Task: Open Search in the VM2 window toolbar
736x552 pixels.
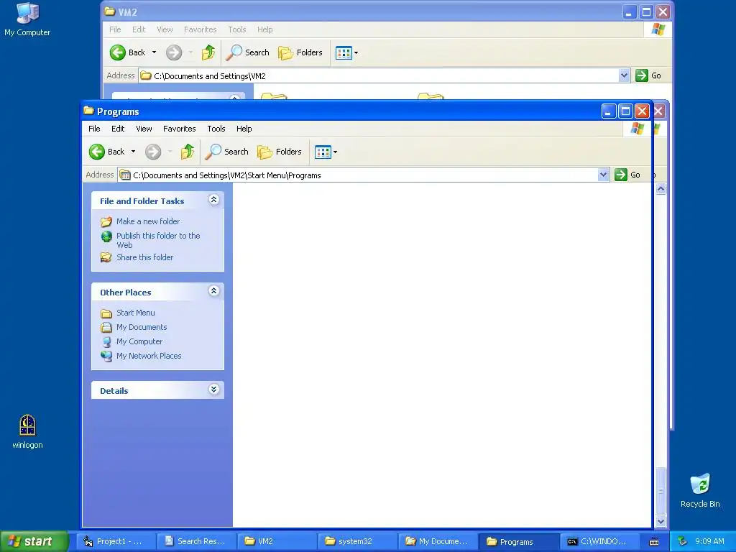Action: click(x=247, y=52)
